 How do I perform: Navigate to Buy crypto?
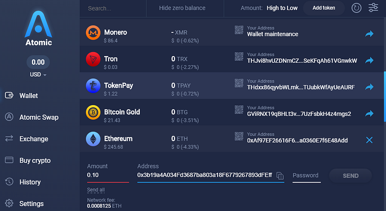(35, 160)
